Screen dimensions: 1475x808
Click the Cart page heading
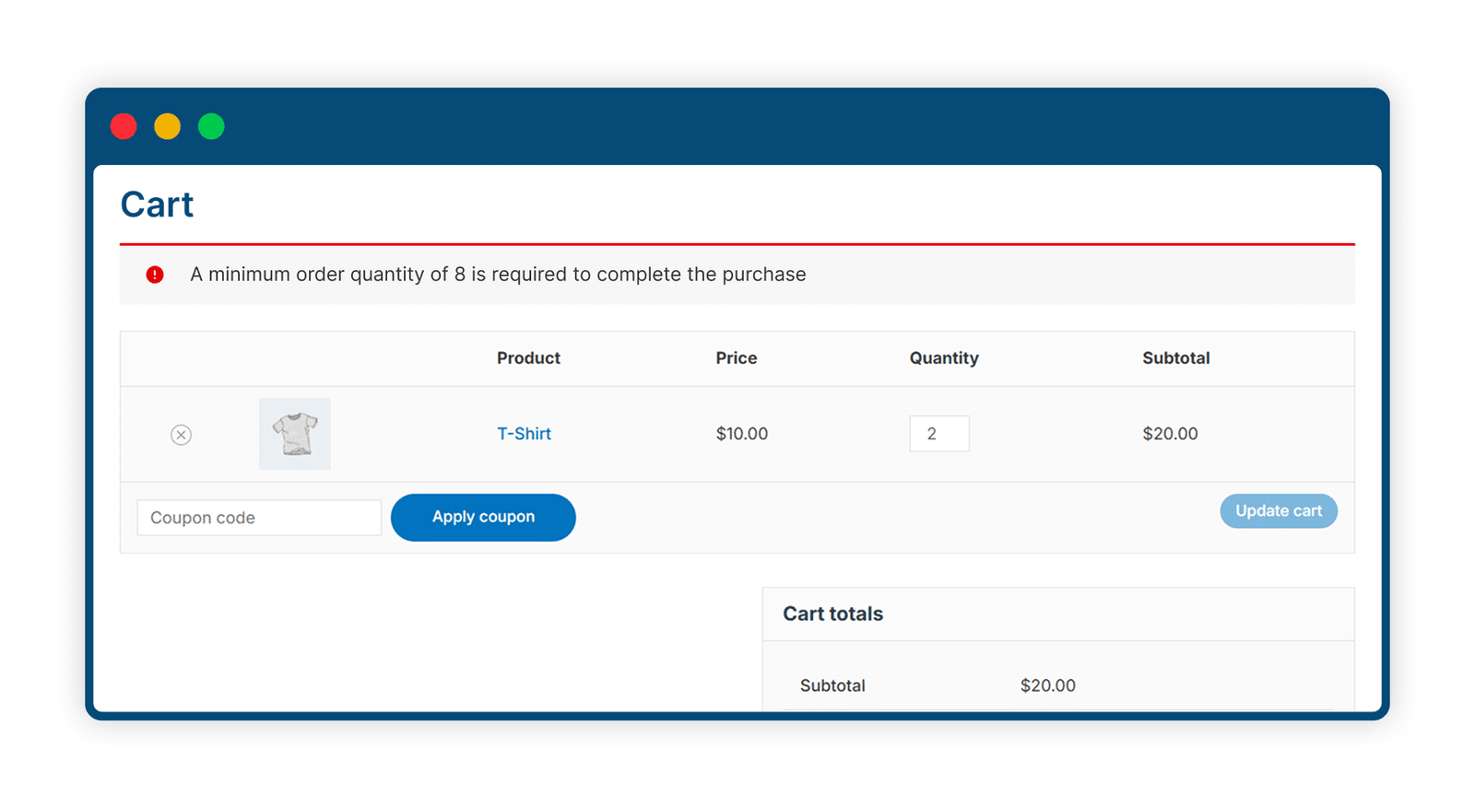157,205
